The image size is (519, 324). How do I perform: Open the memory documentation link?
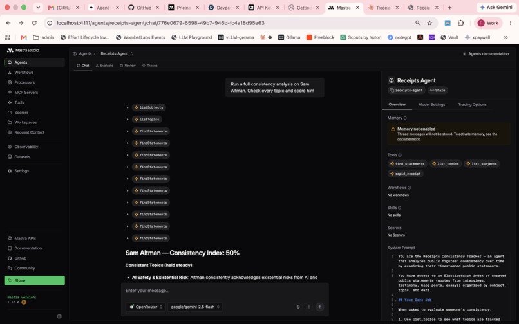point(409,139)
